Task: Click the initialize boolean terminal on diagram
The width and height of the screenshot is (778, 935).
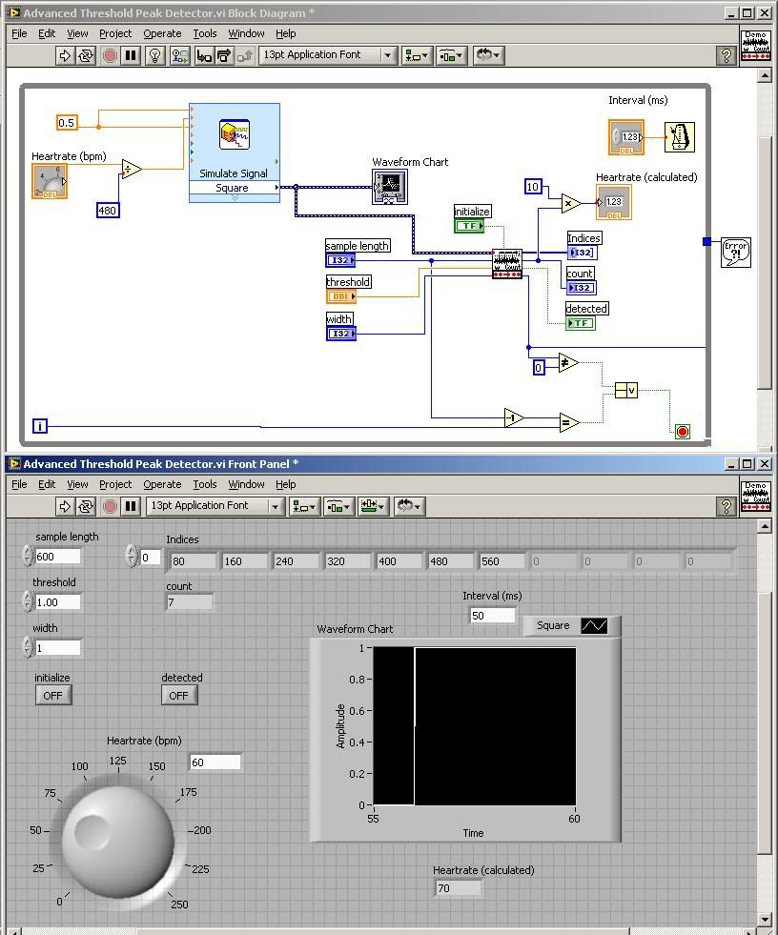Action: [469, 226]
